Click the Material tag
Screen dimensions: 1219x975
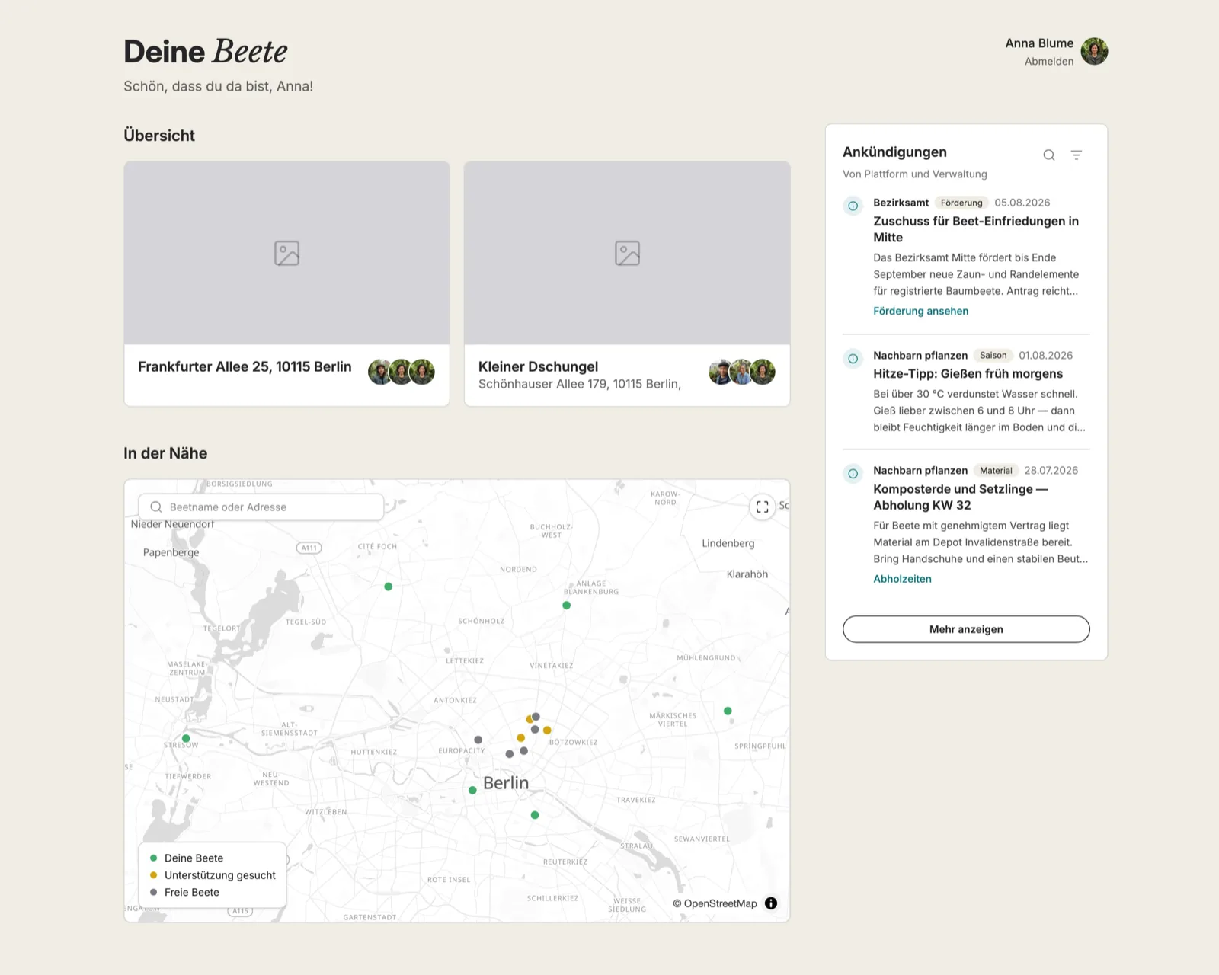coord(996,471)
